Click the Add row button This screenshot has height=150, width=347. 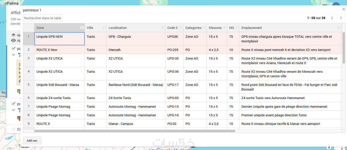(x=32, y=141)
